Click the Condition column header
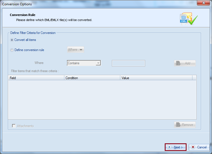212x154 pixels. (x=92, y=78)
